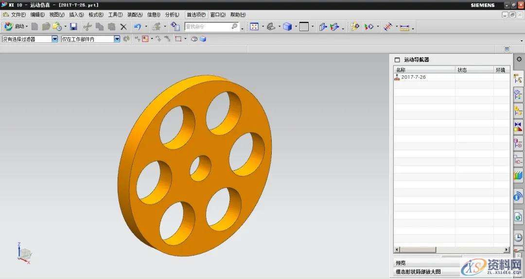Open the 文件(F) menu

[18, 15]
